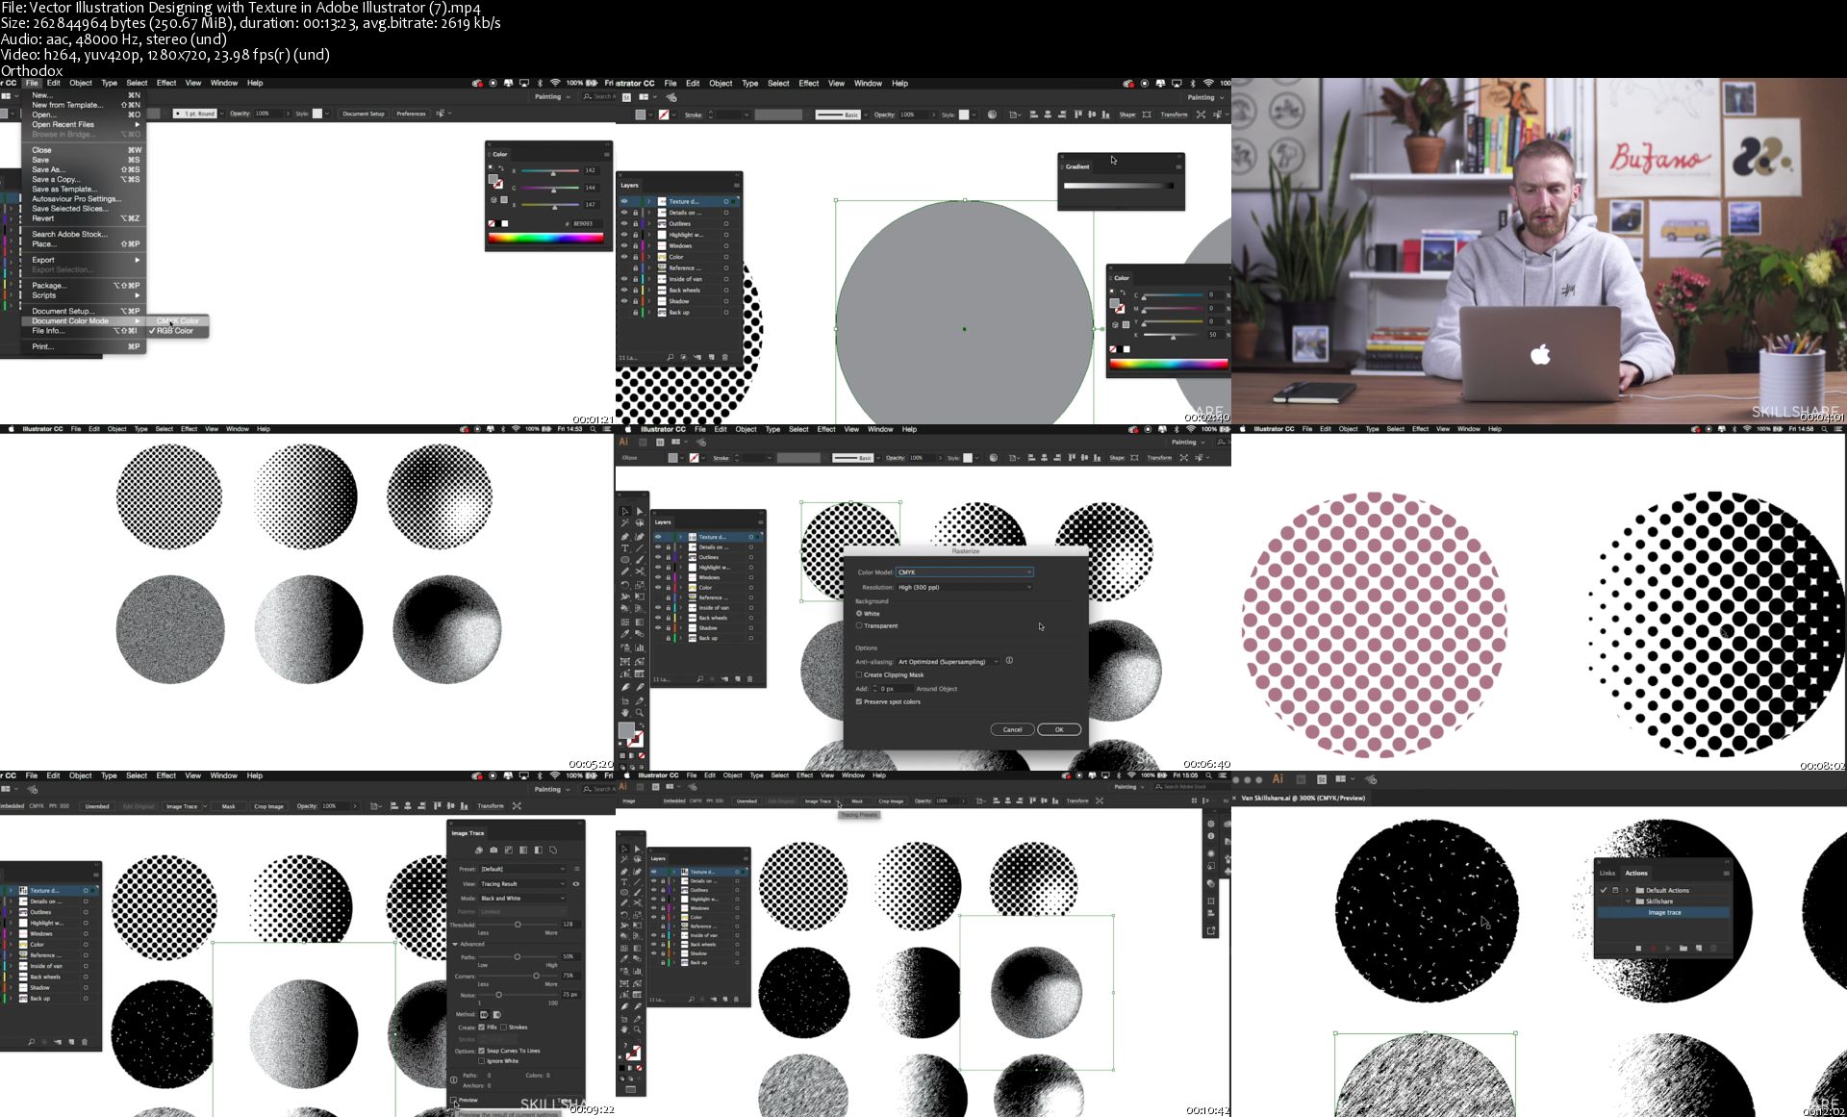Open the Mode dropdown showing Black and White
Viewport: 1847px width, 1117px height.
click(522, 898)
